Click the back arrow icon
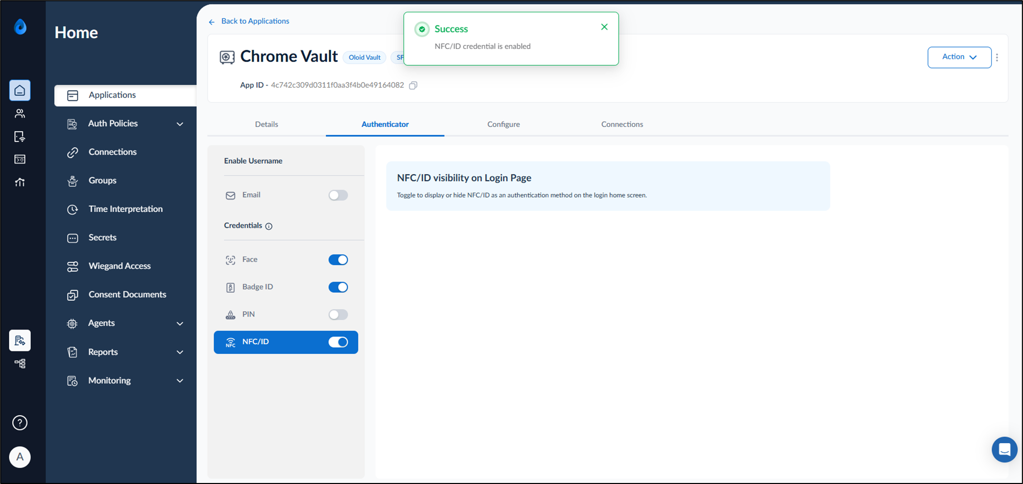The width and height of the screenshot is (1023, 484). [x=212, y=21]
